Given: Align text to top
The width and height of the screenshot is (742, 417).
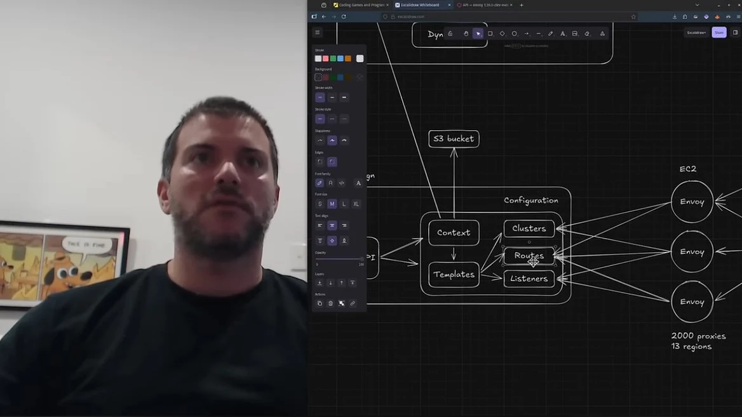Looking at the screenshot, I should 320,241.
